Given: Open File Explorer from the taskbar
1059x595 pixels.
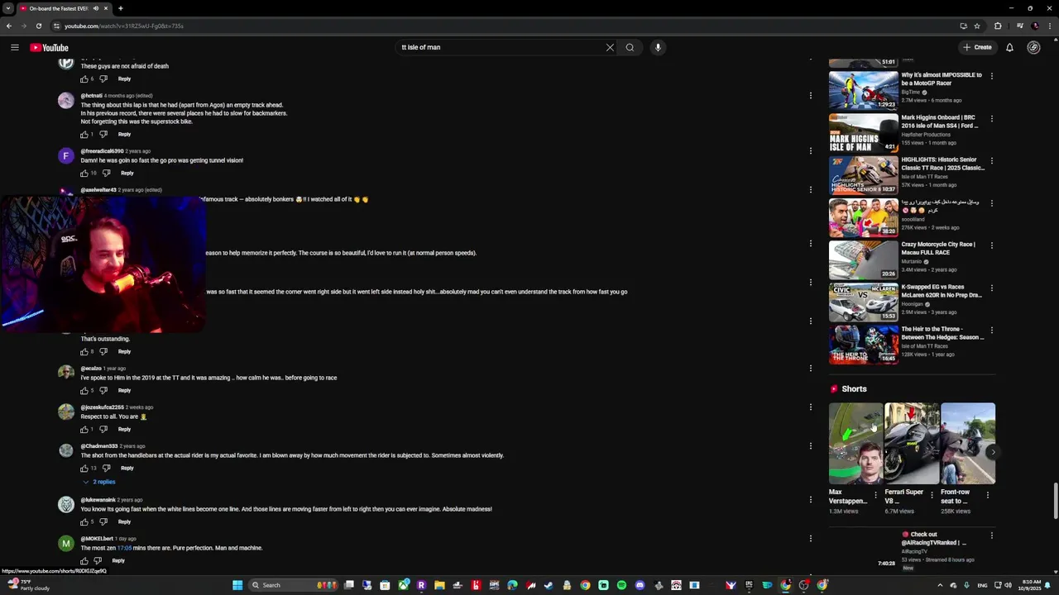Looking at the screenshot, I should coord(439,585).
